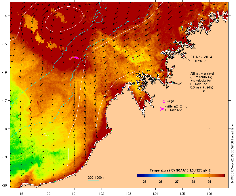The height and width of the screenshot is (196, 236).
Task: Click the latitude label -14
Action: [4, 16]
